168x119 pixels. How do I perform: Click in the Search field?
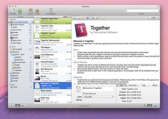tap(141, 11)
